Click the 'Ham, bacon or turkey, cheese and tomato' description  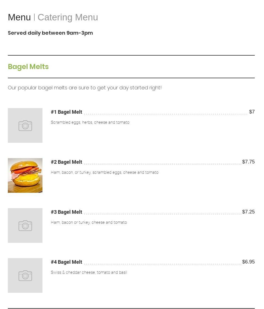pyautogui.click(x=89, y=222)
